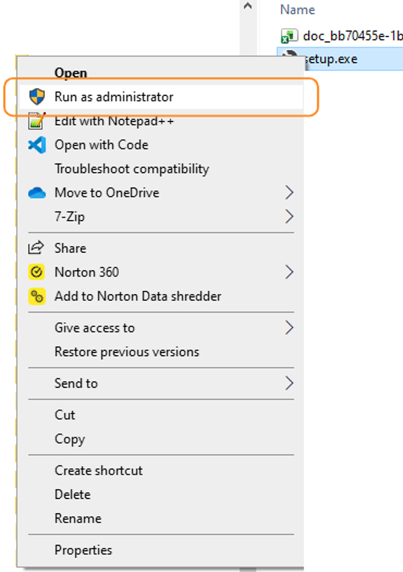Screen dimensions: 403x572
Task: Open Properties from the context menu
Action: point(83,550)
